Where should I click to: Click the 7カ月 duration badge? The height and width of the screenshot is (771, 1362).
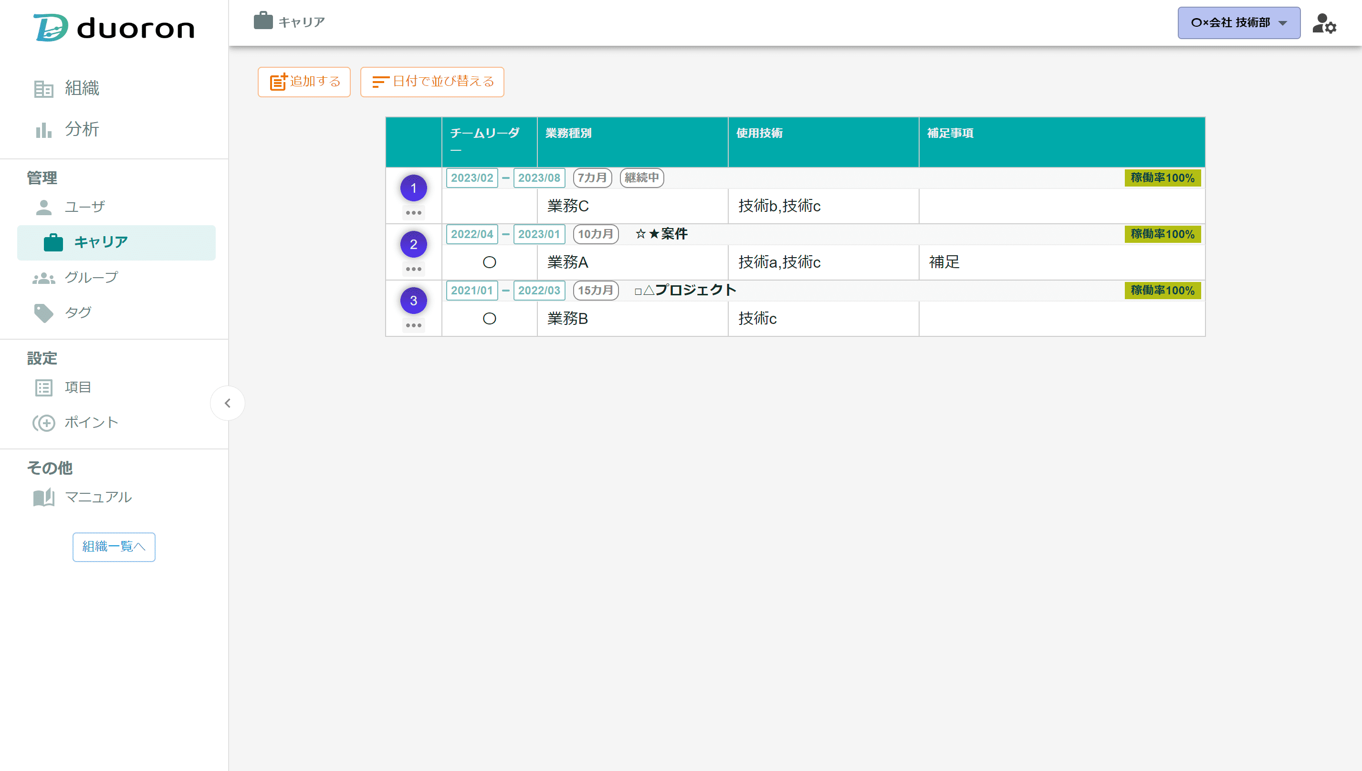(x=592, y=177)
